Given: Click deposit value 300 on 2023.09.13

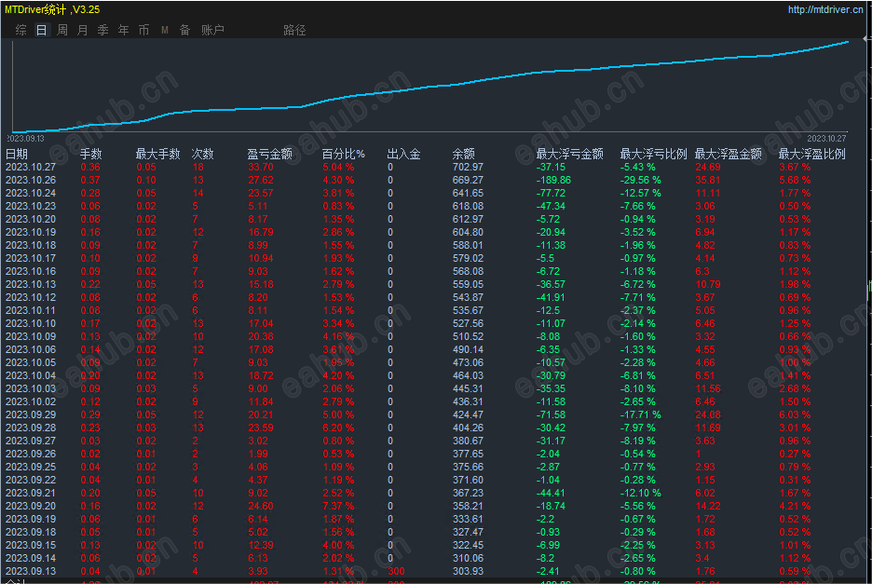Looking at the screenshot, I should (x=396, y=572).
